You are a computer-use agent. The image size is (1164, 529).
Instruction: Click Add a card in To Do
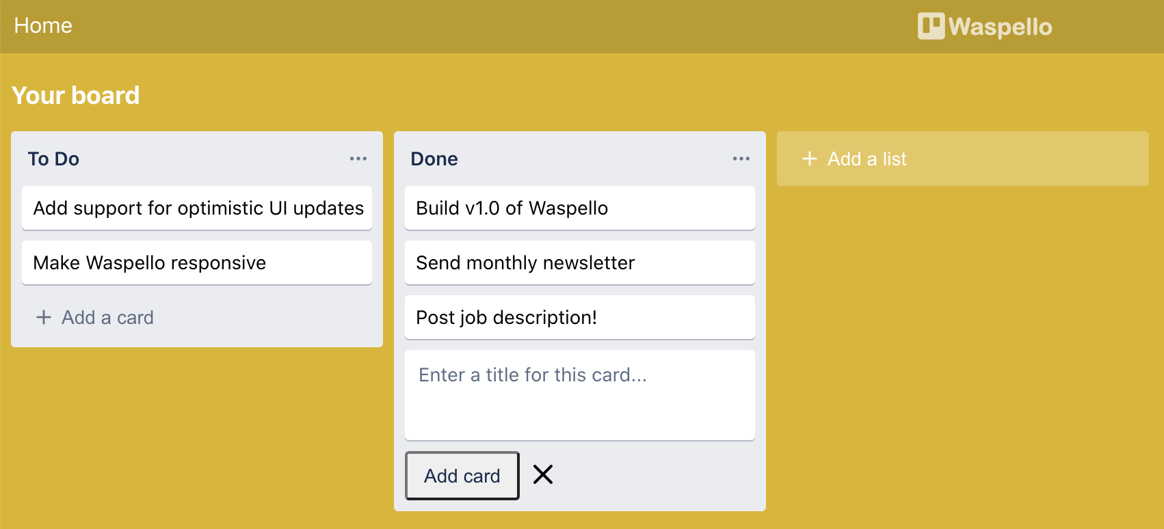pos(107,317)
